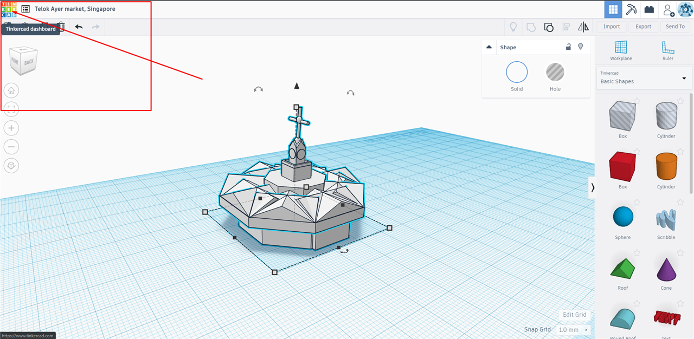The width and height of the screenshot is (694, 339).
Task: Choose the red Box shape
Action: pyautogui.click(x=622, y=166)
